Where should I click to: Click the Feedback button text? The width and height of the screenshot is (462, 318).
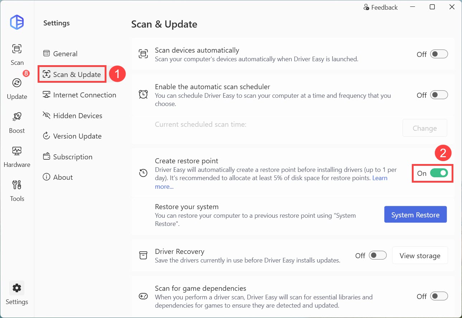coord(384,7)
